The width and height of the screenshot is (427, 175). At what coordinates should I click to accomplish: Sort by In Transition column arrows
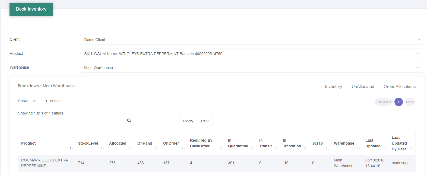(305, 149)
